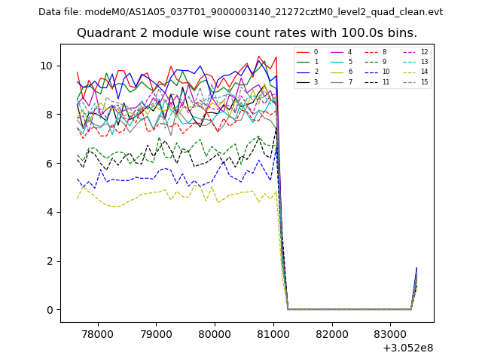
Task: Click the x-axis tick label 83000
Action: tap(390, 333)
